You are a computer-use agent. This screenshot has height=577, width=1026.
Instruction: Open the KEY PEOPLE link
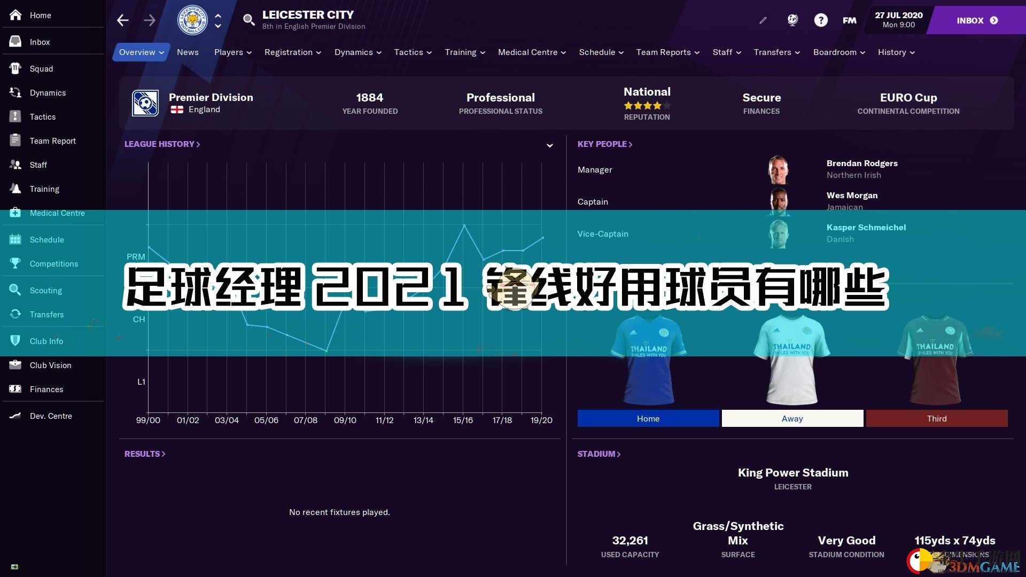[605, 144]
